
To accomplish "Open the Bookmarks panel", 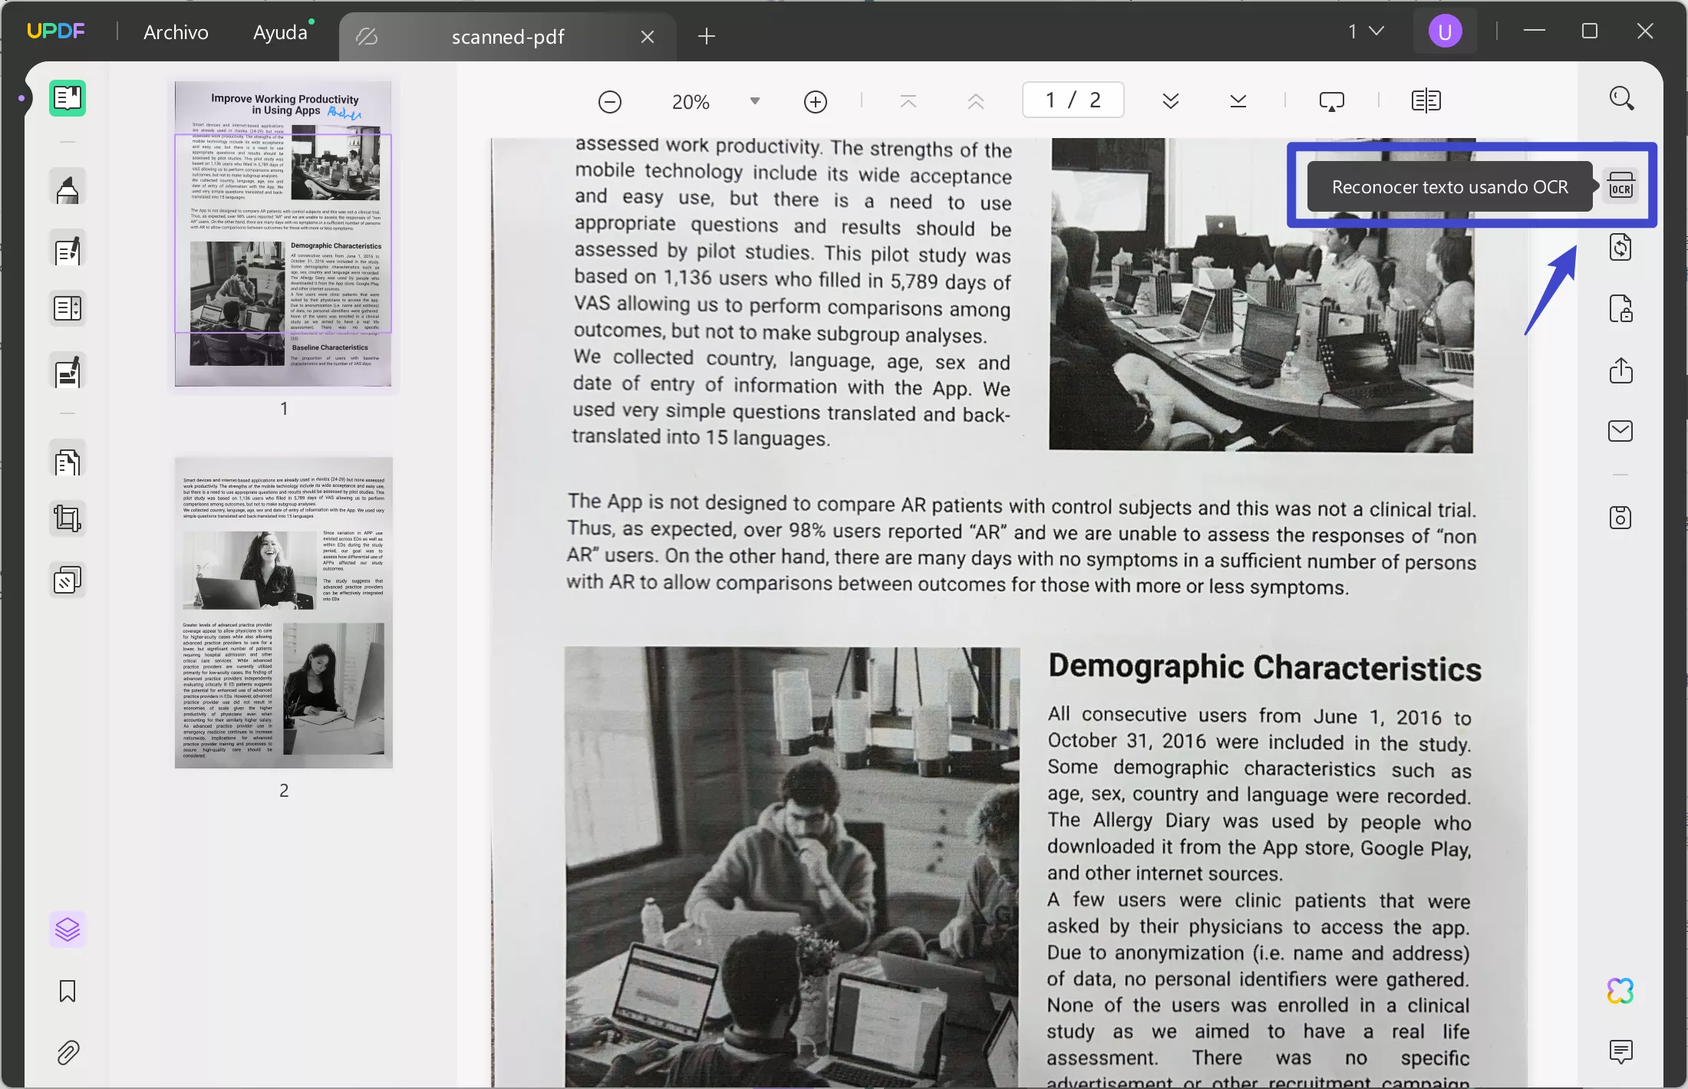I will [68, 991].
